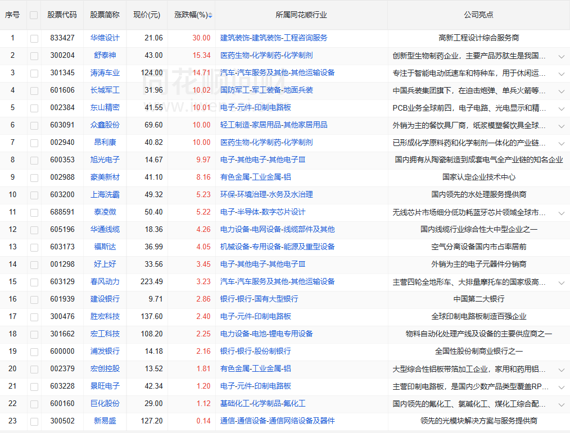Expand company highlight for 舒泰神
Screen dimensions: 570x433
[x=561, y=56]
